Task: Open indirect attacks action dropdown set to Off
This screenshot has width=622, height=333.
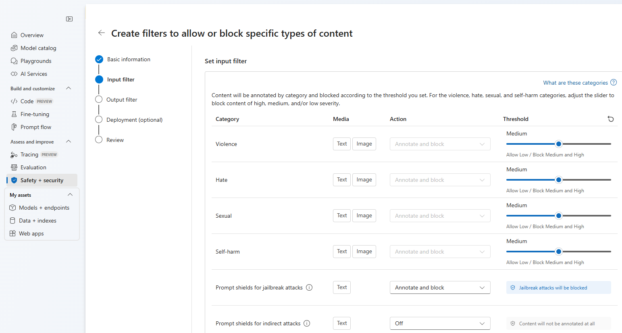Action: coord(440,323)
